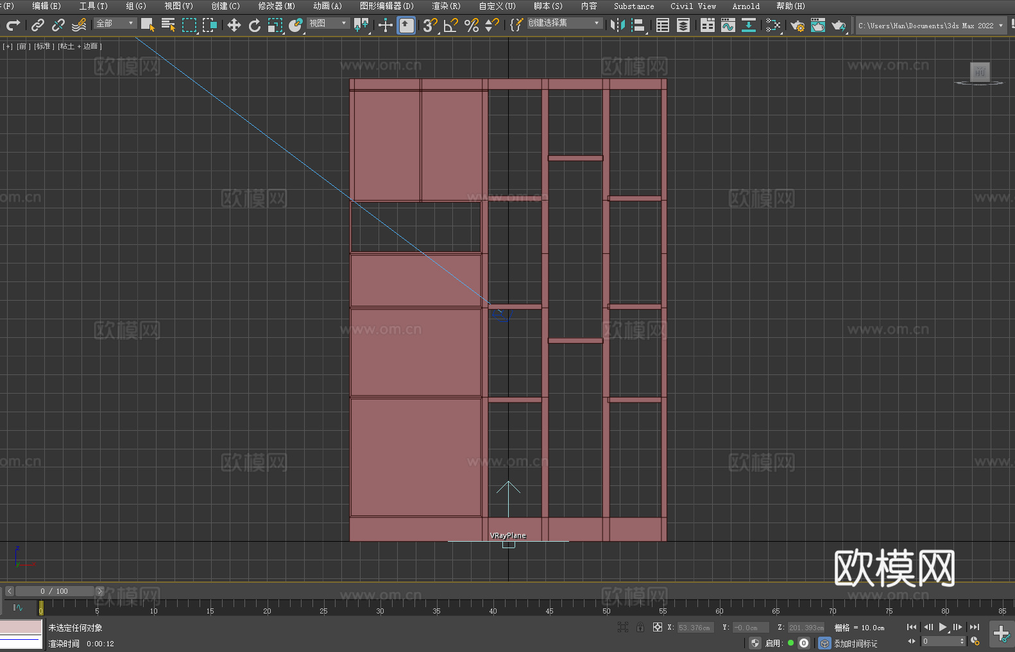This screenshot has height=652, width=1015.
Task: Click Edit Named Selection Sets icon
Action: click(x=516, y=25)
